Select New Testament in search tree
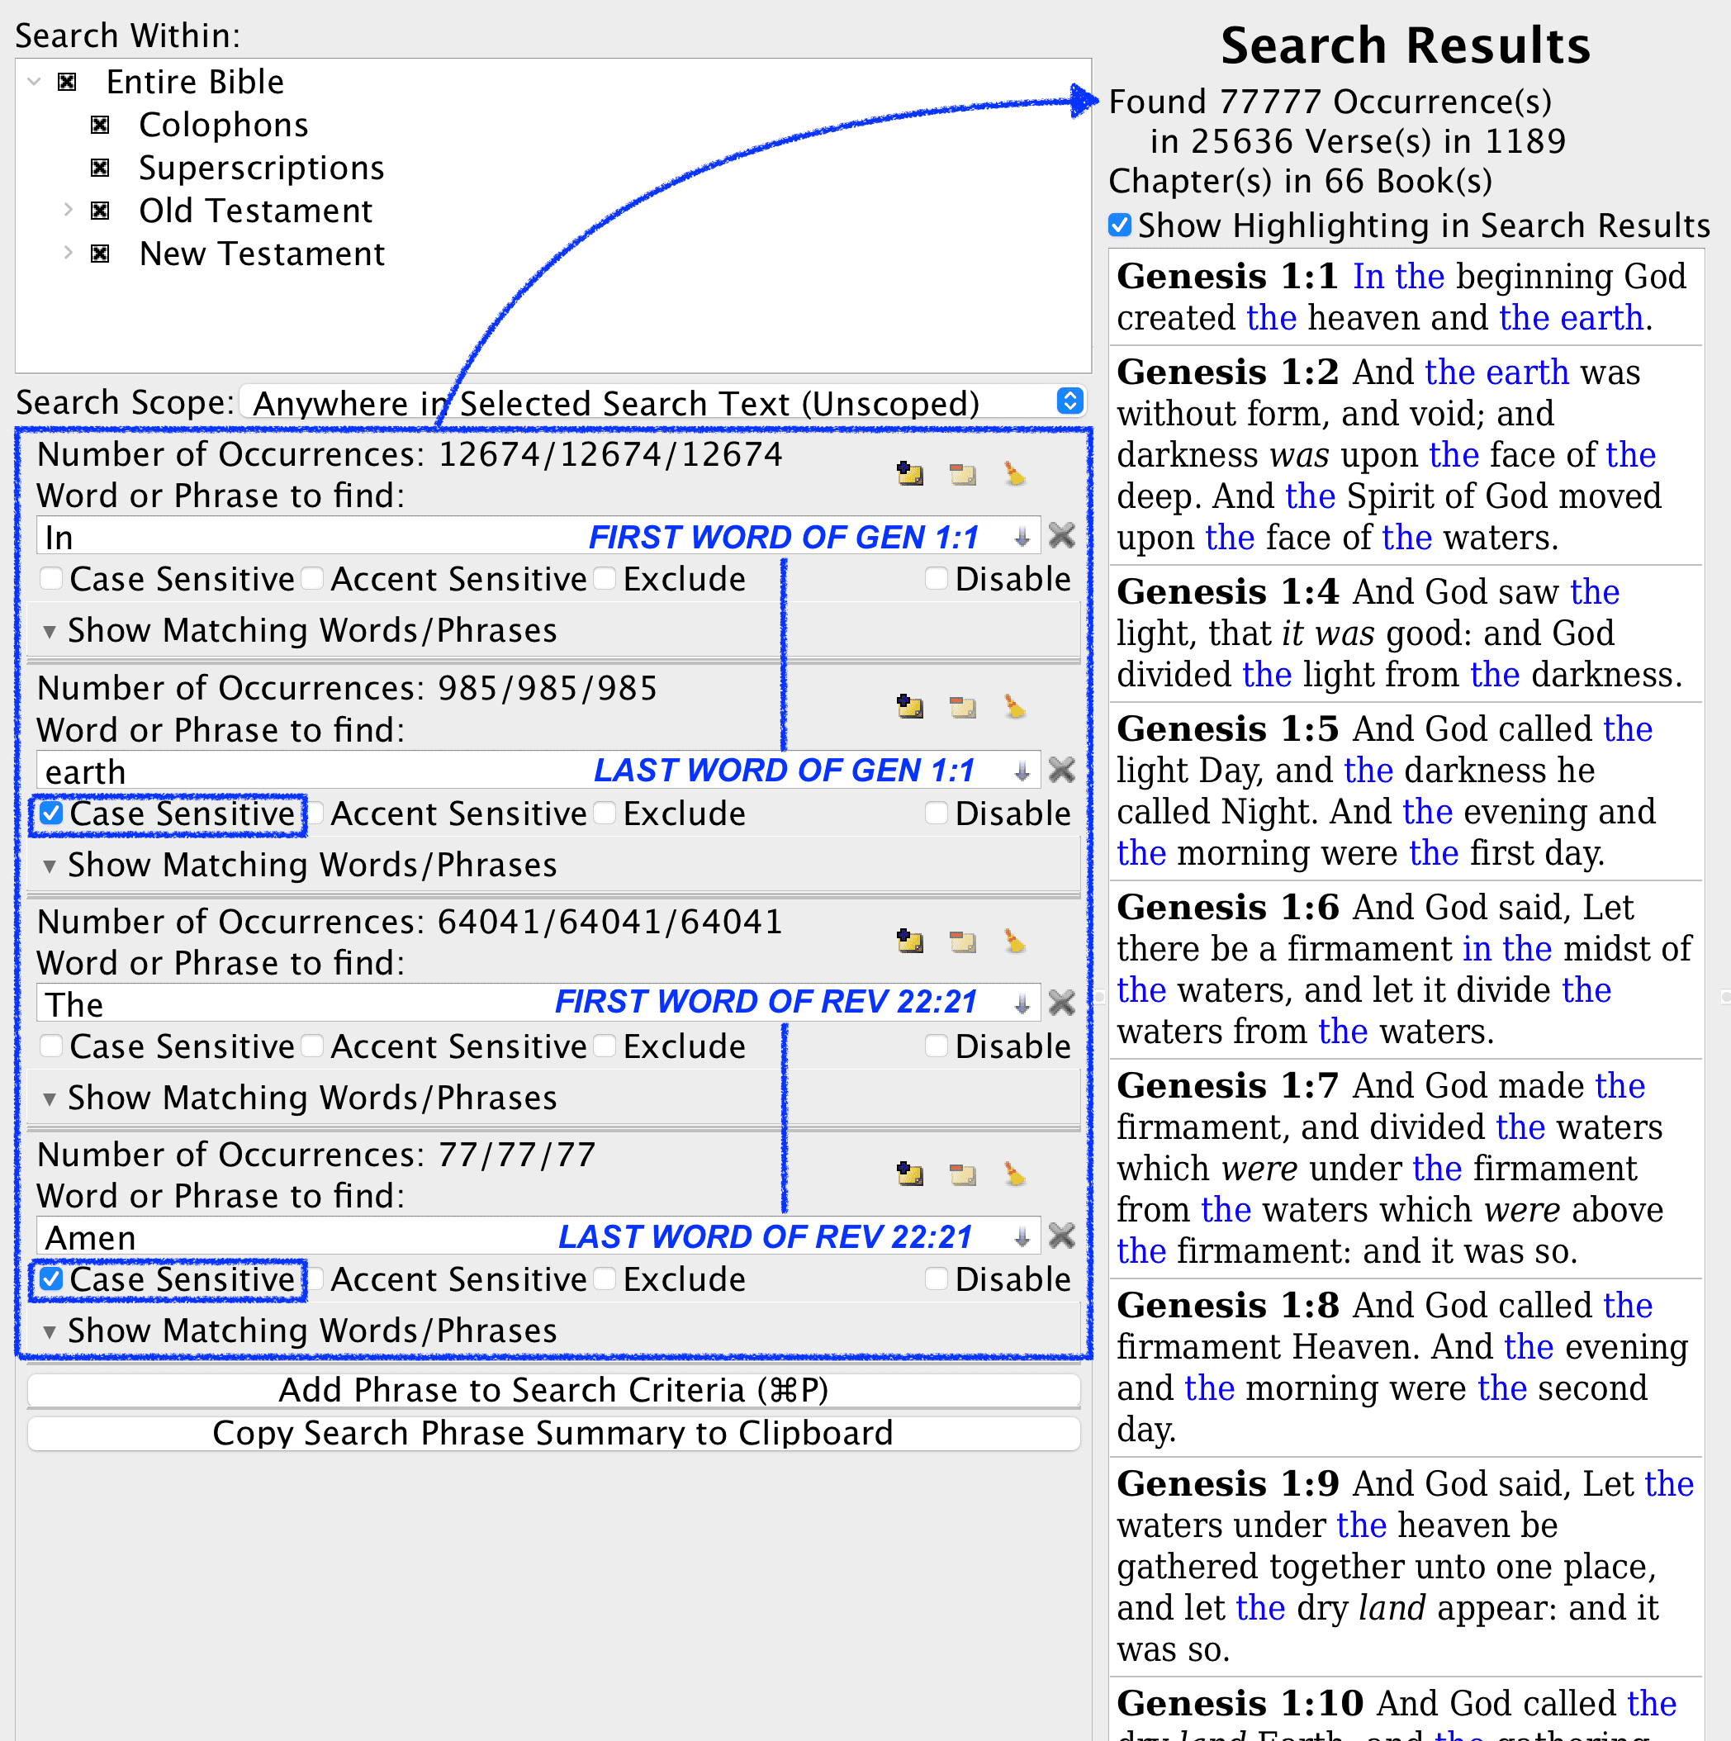Screen dimensions: 1731x1741 click(261, 254)
